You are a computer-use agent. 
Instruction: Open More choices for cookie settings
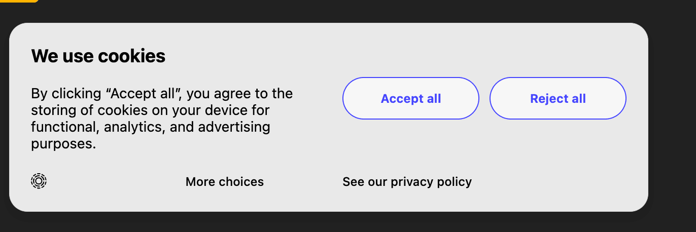(x=224, y=182)
